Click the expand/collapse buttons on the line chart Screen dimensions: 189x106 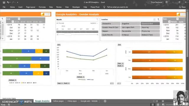[112, 83]
